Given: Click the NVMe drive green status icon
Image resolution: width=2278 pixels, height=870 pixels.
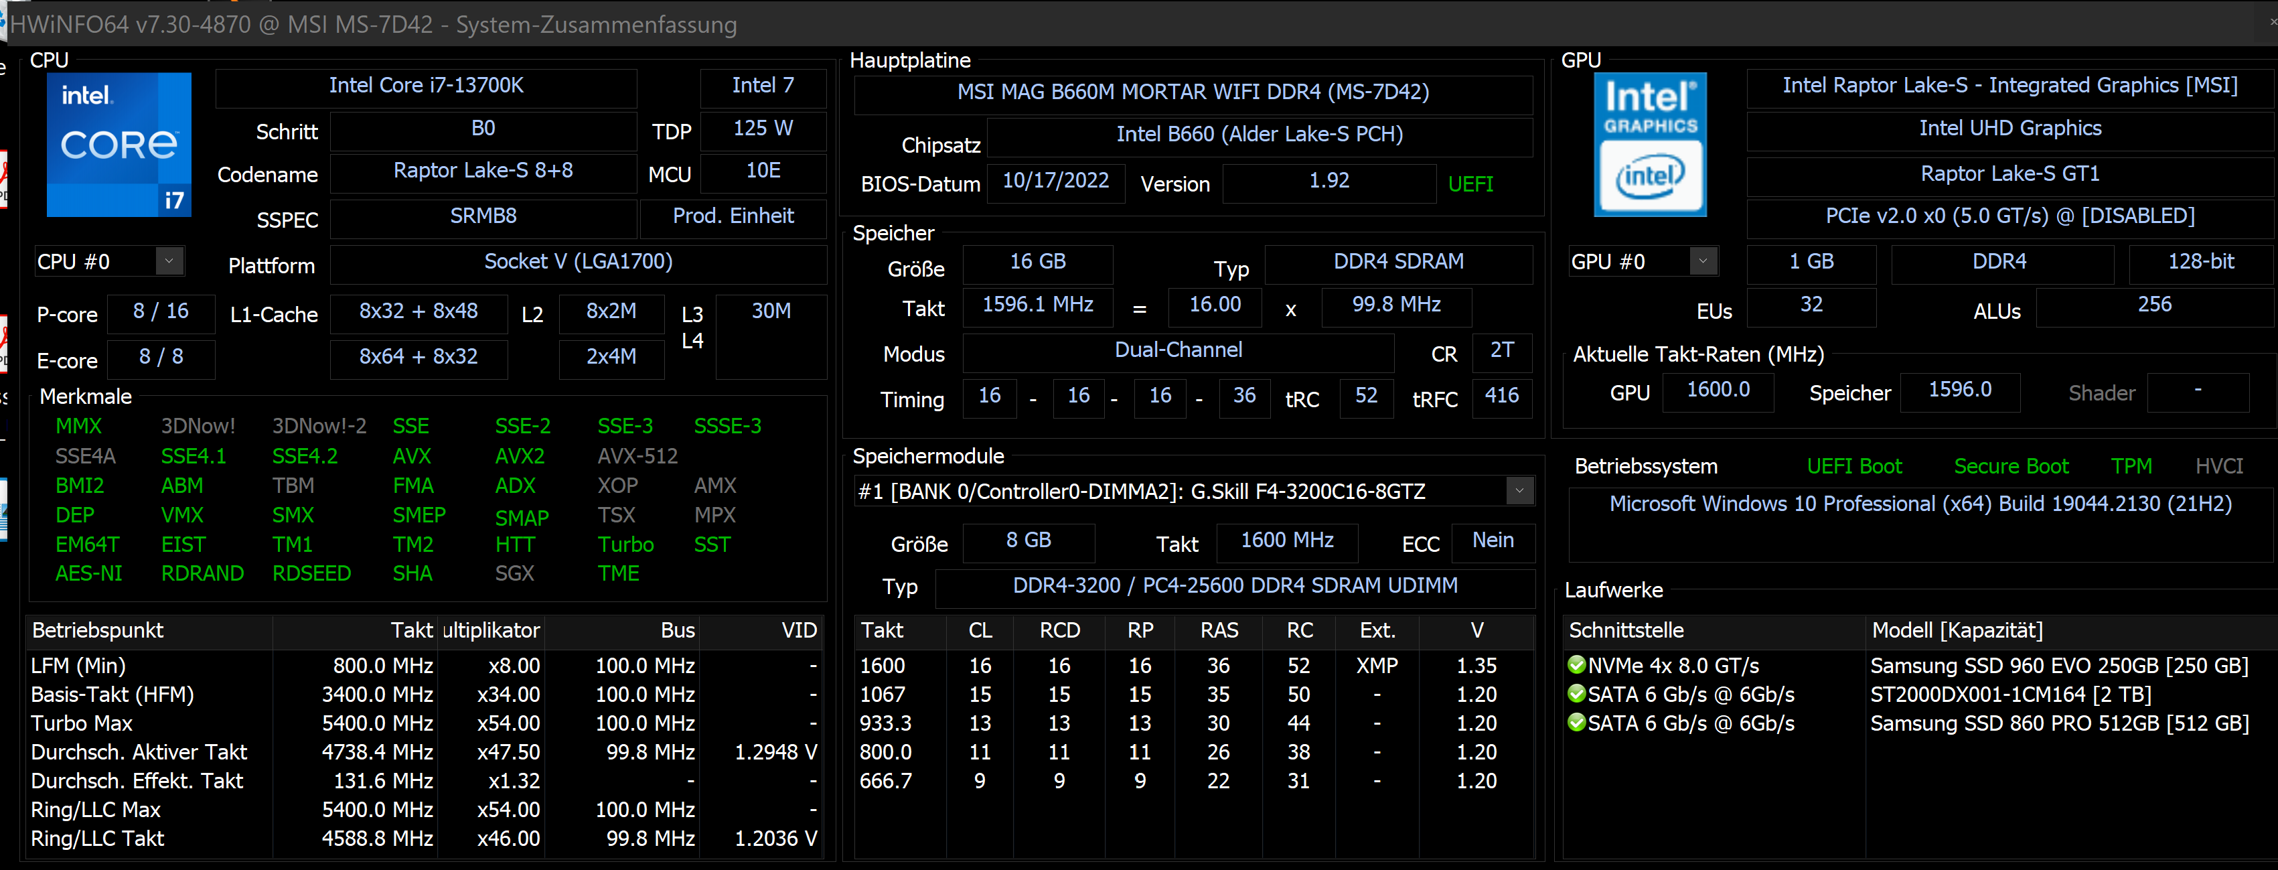Looking at the screenshot, I should point(1576,664).
